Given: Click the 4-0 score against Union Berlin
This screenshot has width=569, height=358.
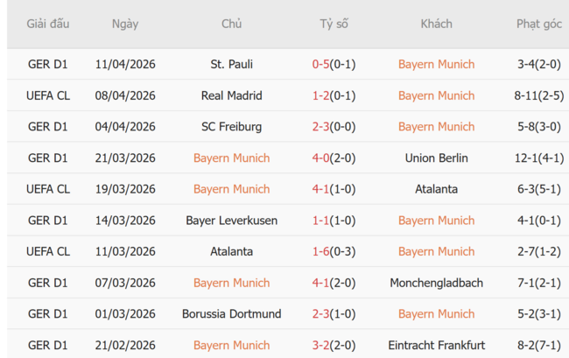Looking at the screenshot, I should pos(320,158).
